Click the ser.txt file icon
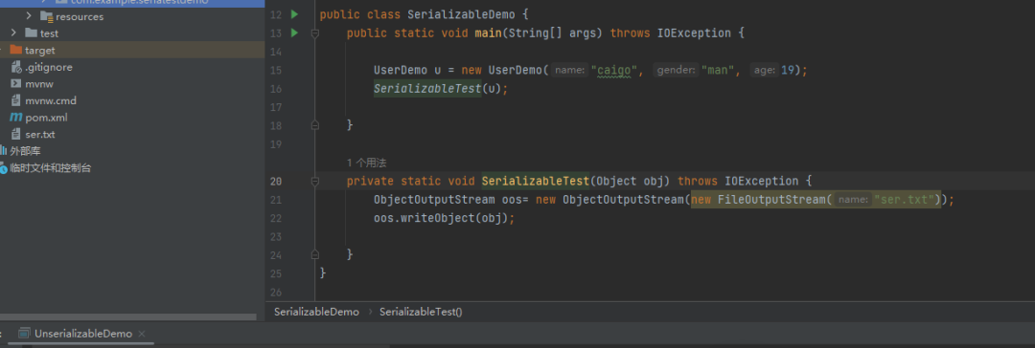This screenshot has height=348, width=1035. click(16, 135)
